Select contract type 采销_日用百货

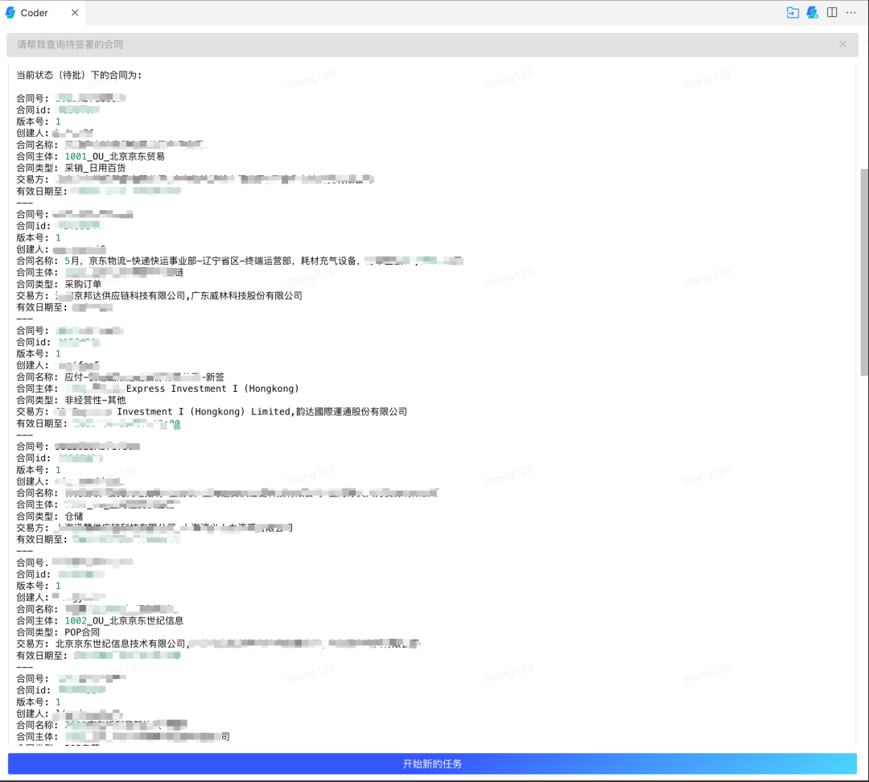(95, 168)
